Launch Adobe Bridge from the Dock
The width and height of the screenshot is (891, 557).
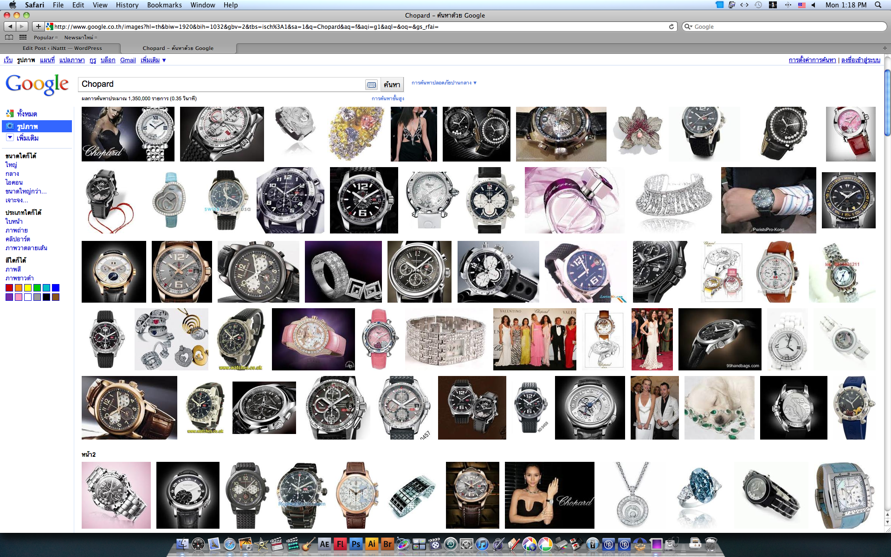click(x=387, y=544)
